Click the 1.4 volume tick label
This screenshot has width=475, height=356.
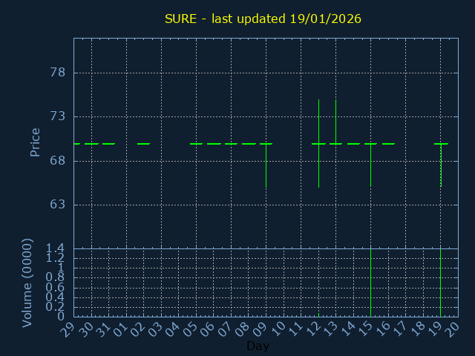tap(55, 248)
